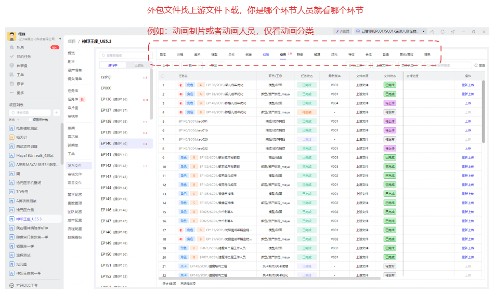Click the 仪表盘 dashboard icon
Image resolution: width=494 pixels, height=294 pixels.
(11, 65)
